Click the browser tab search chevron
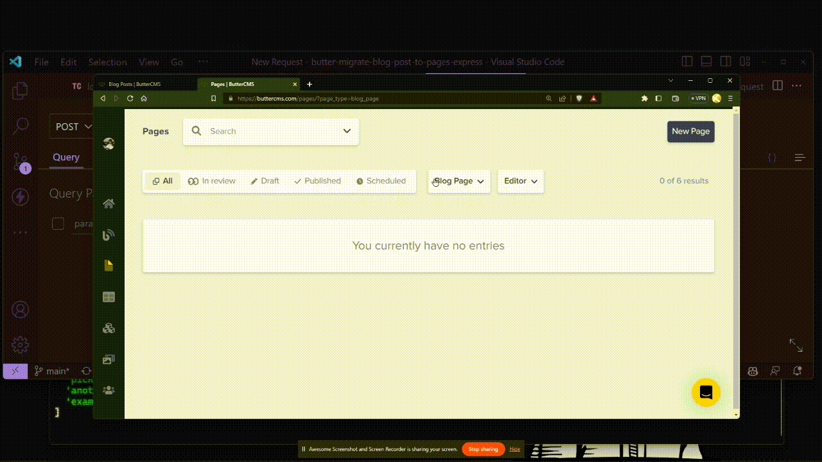Screen dimensions: 822x462 670,80
